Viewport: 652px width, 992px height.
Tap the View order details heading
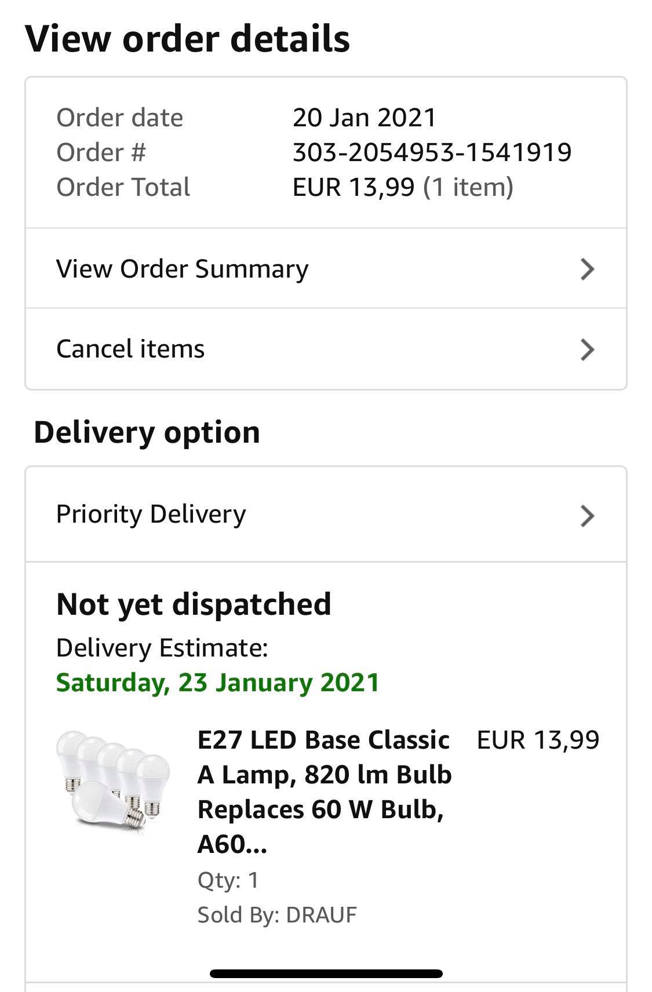click(187, 39)
